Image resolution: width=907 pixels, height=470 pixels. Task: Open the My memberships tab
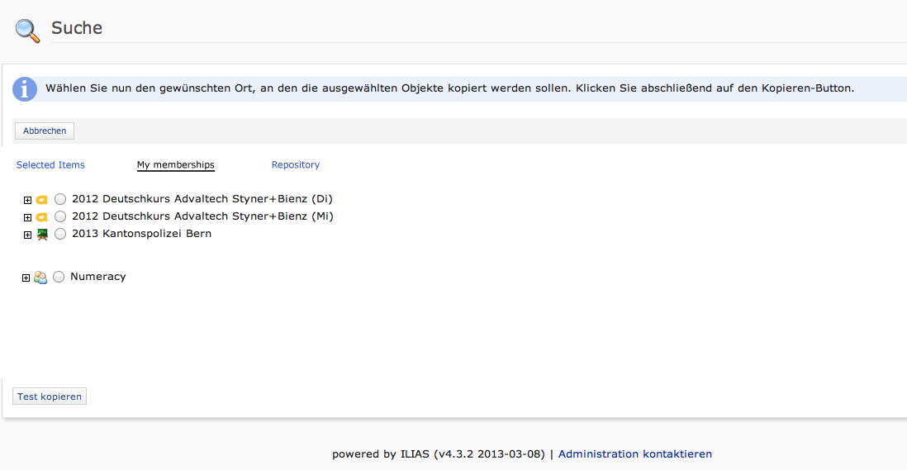(x=176, y=165)
